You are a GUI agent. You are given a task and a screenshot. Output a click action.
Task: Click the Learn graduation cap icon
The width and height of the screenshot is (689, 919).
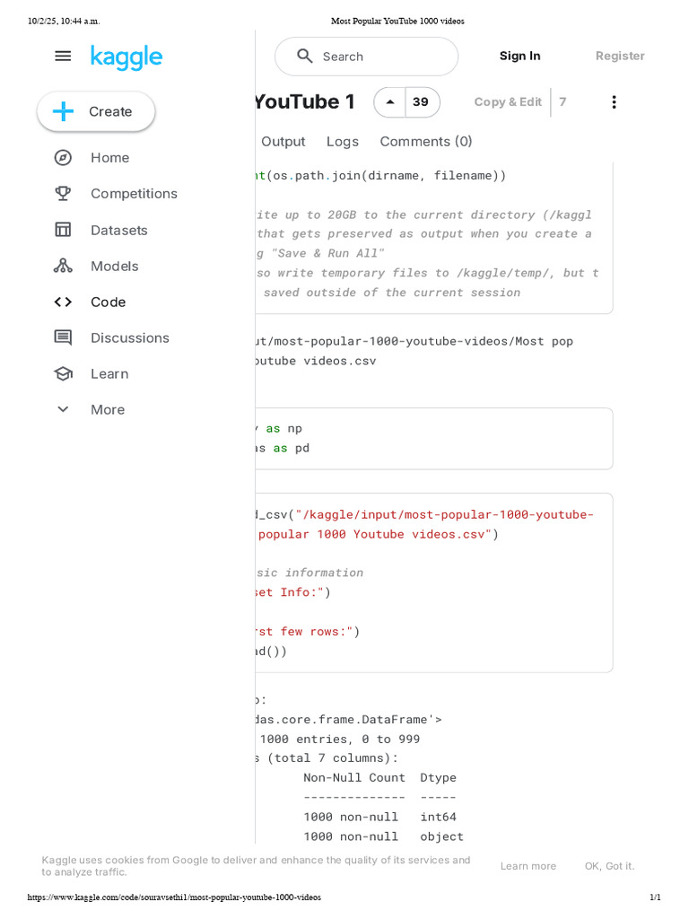[x=63, y=373]
